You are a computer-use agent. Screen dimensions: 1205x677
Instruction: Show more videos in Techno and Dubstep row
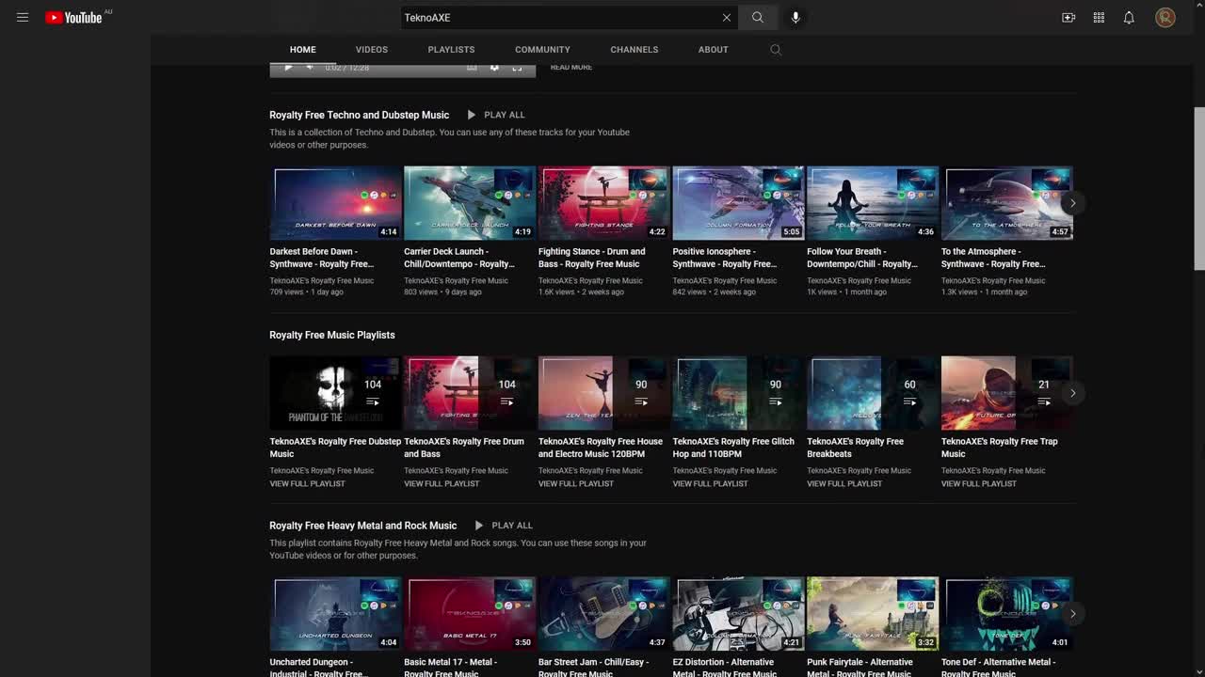[x=1072, y=203]
